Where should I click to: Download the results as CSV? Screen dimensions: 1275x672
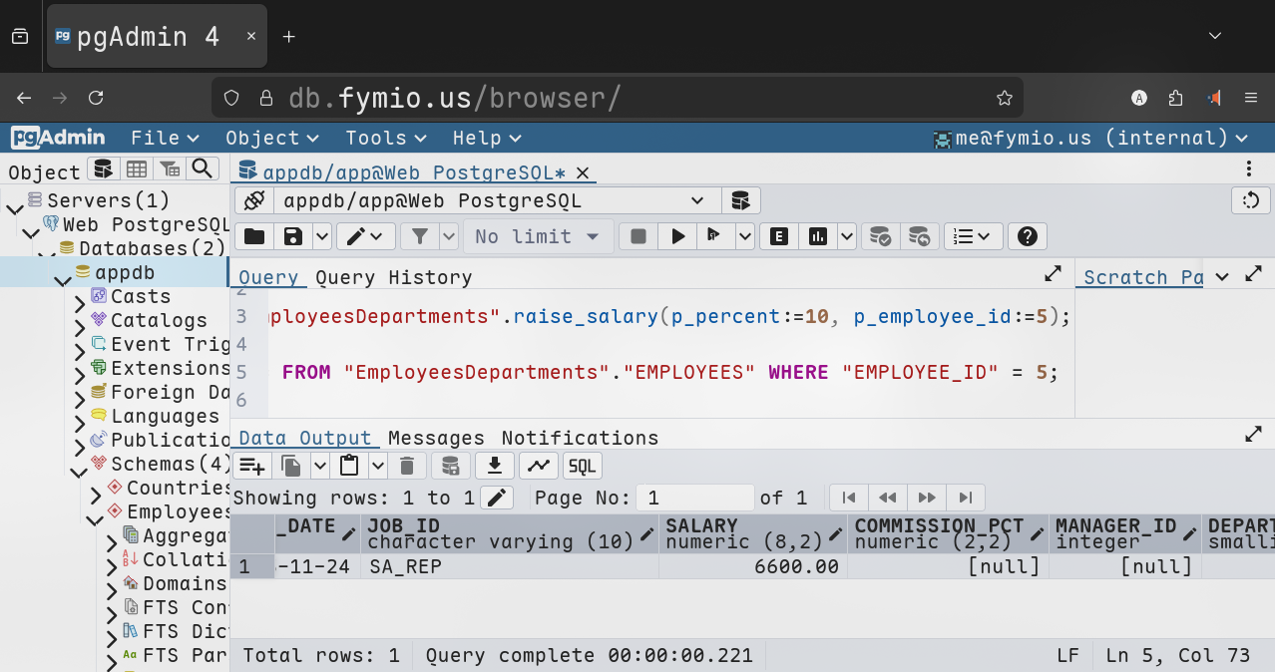(x=494, y=466)
